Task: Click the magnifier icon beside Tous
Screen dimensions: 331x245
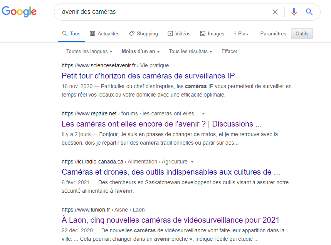Action: [65, 33]
